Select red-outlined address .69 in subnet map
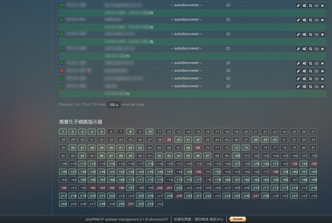 click(197, 148)
